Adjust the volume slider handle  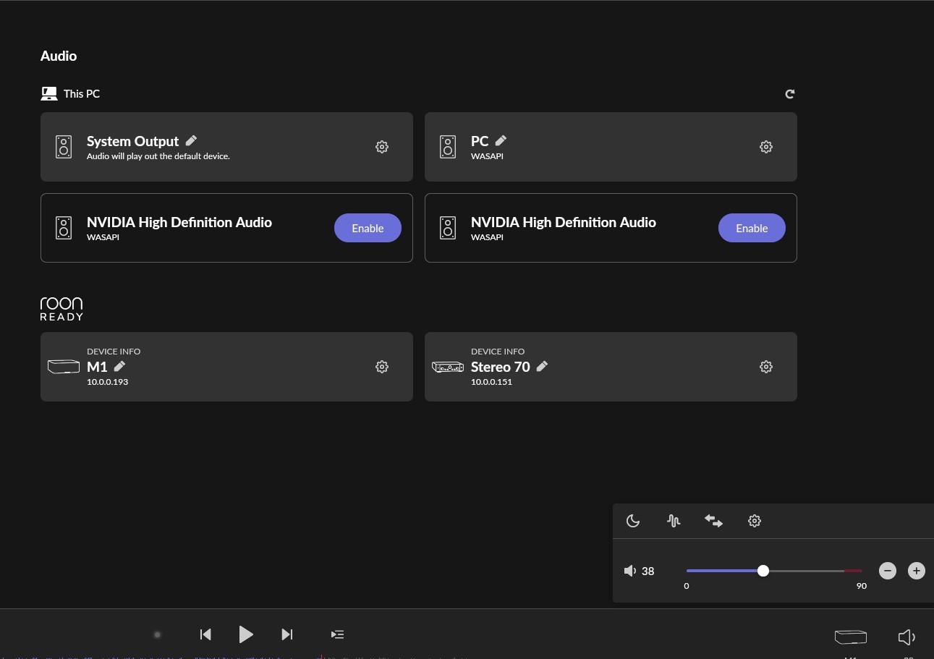coord(763,571)
